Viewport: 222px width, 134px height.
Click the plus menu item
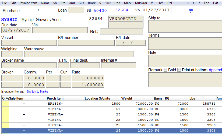(x=182, y=3)
